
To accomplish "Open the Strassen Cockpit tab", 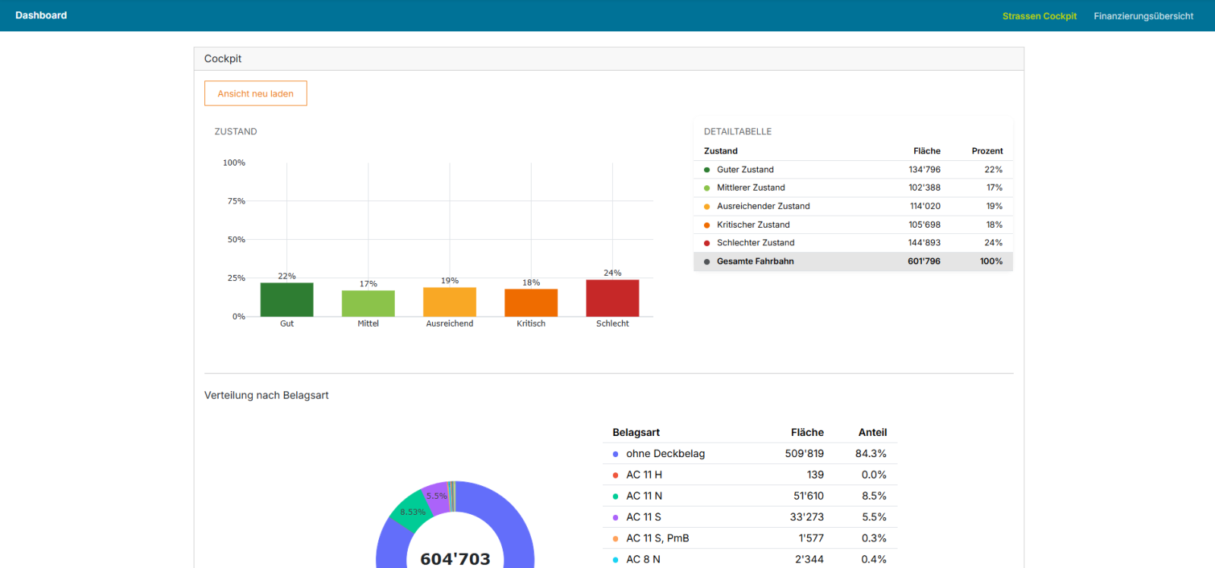I will (1039, 16).
